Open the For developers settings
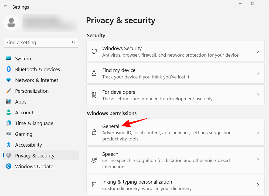This screenshot has height=196, width=269. [119, 92]
